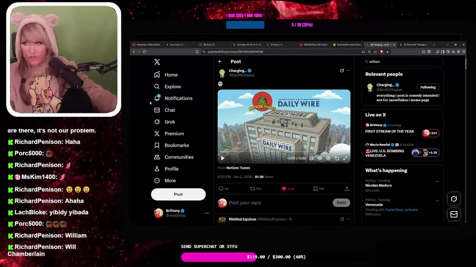This screenshot has height=267, width=476.
Task: Open Profile in the sidebar
Action: coord(166,169)
